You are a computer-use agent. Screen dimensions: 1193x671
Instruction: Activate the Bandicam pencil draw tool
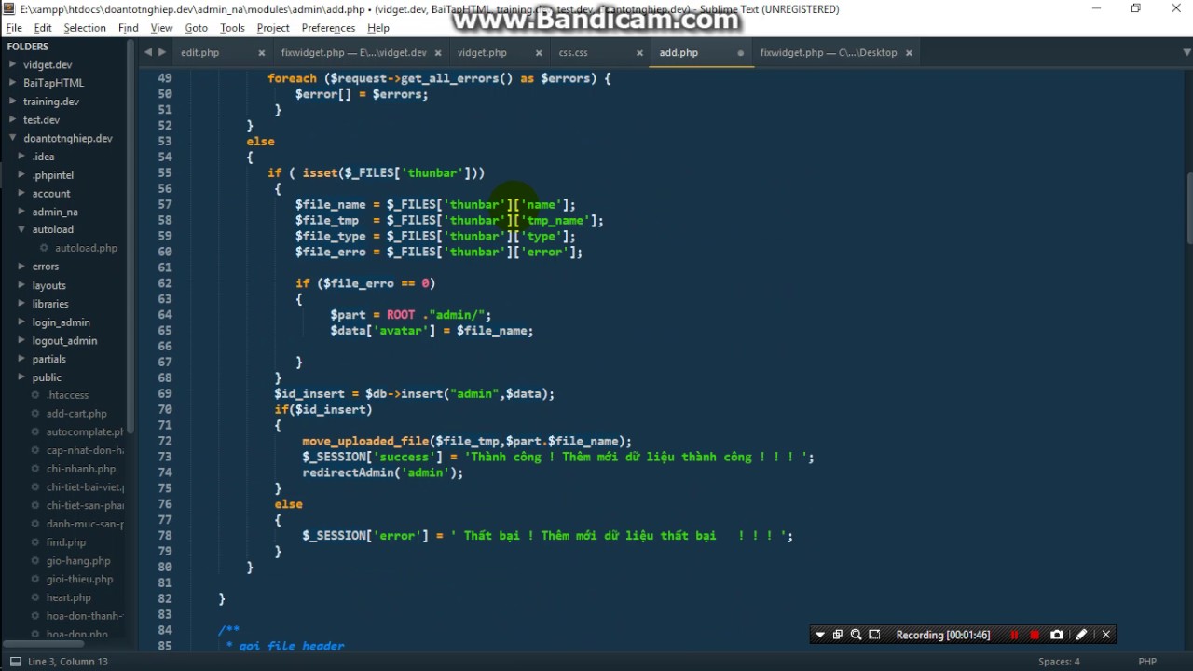tap(1081, 635)
